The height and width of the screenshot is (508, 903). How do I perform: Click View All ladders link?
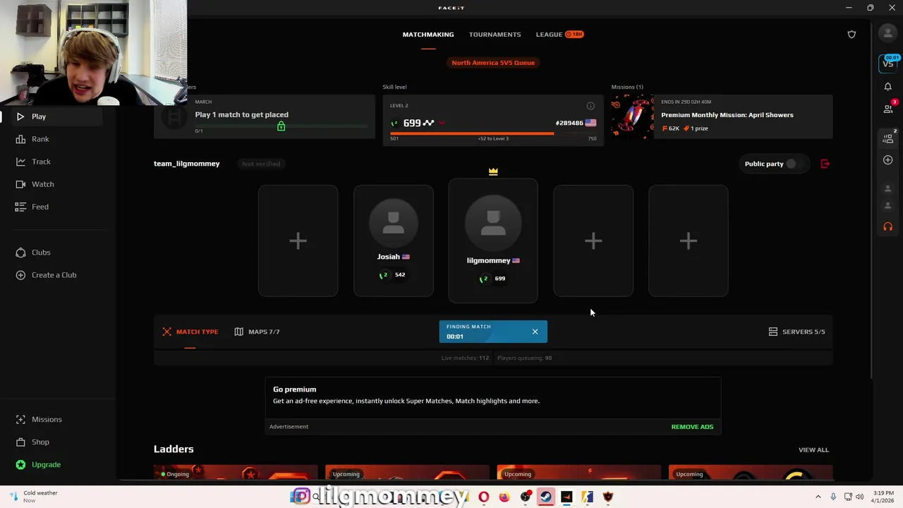point(813,449)
